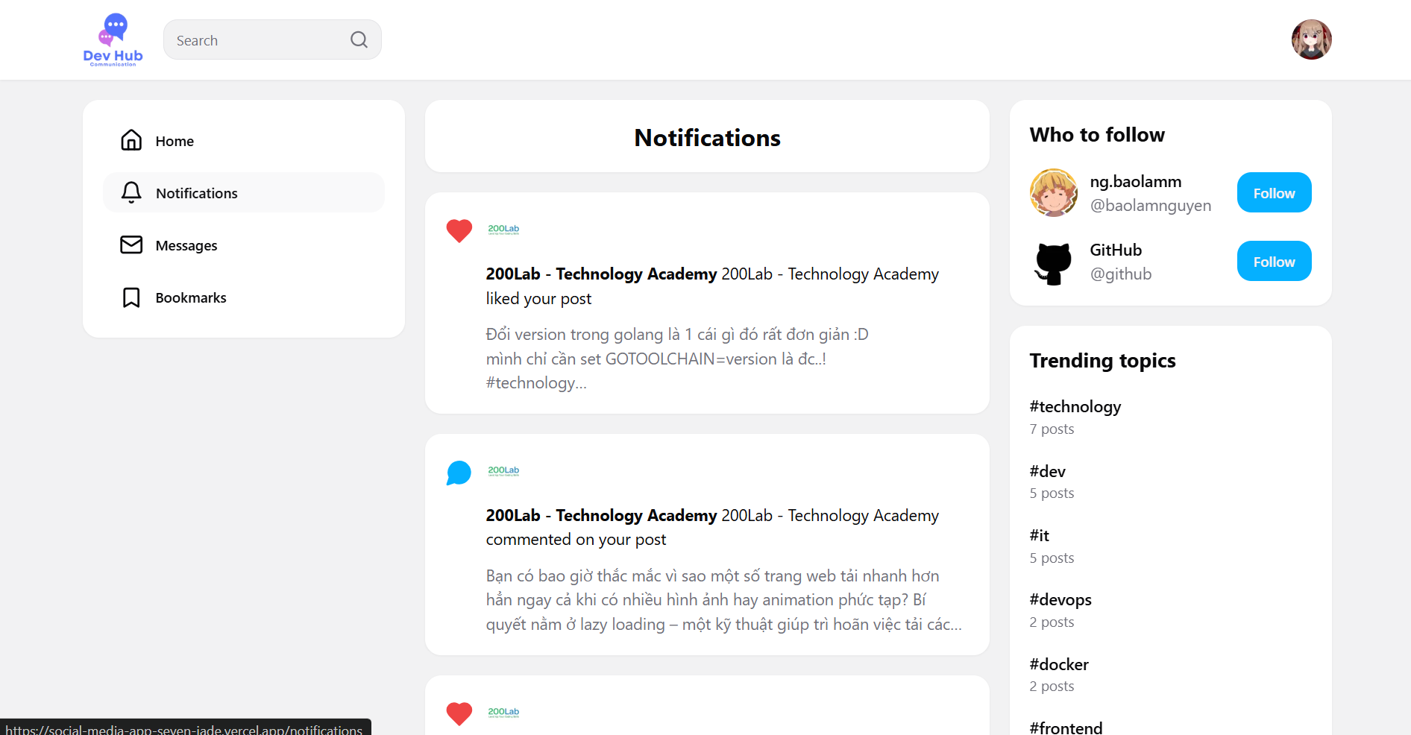Open 200Lab - Technology Academy profile
1411x735 pixels.
(x=600, y=274)
